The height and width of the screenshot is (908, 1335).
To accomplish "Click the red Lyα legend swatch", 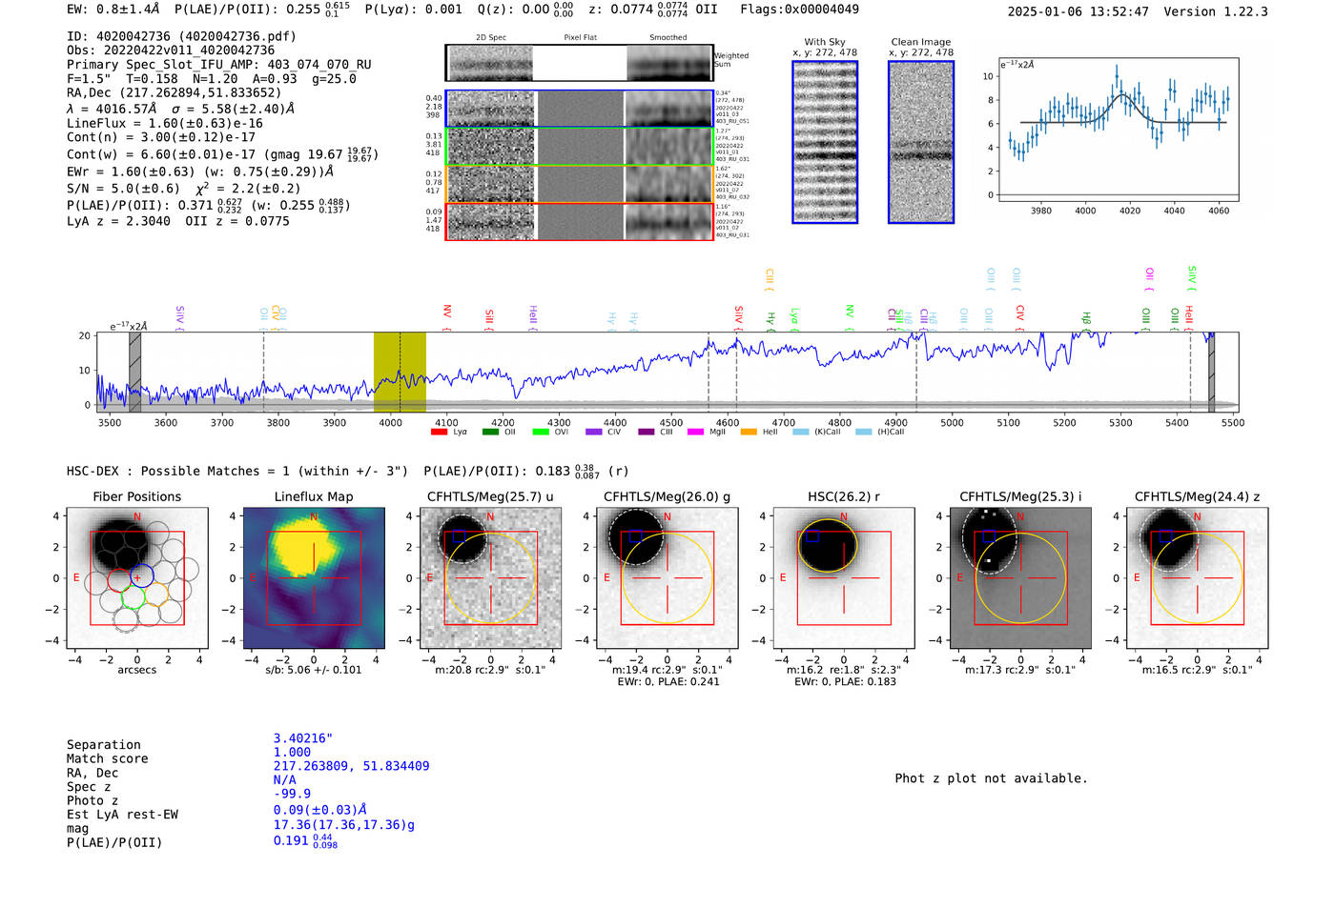I will tap(439, 432).
